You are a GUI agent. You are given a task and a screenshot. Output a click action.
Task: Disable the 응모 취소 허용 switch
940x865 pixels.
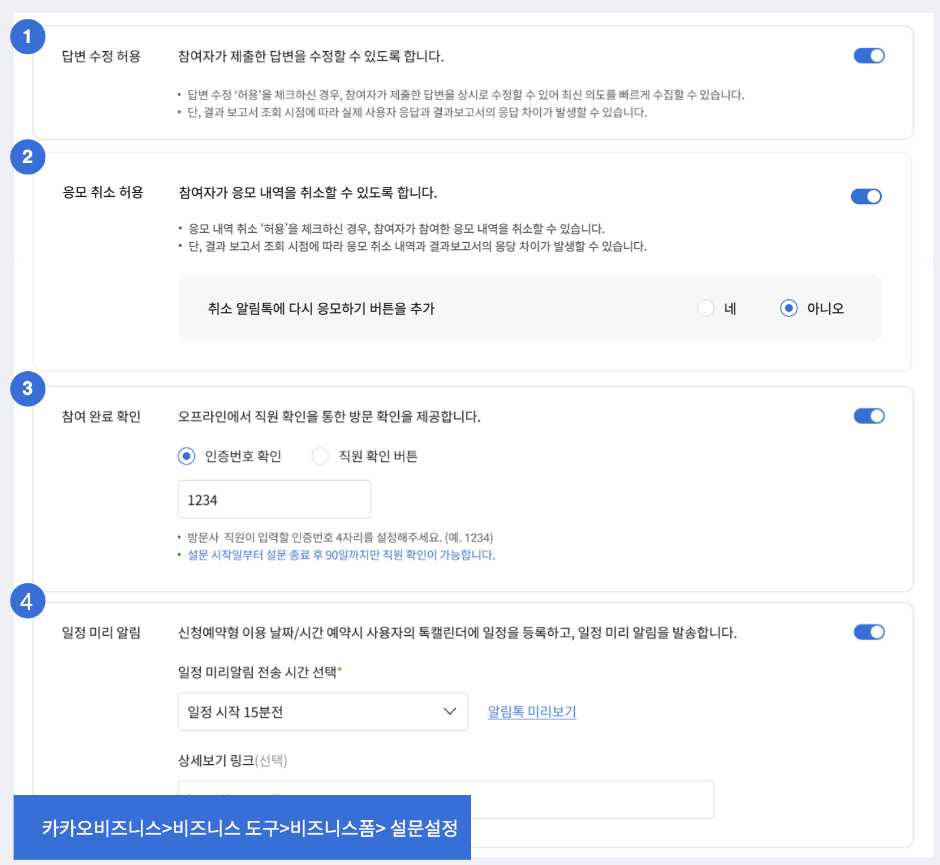point(866,196)
